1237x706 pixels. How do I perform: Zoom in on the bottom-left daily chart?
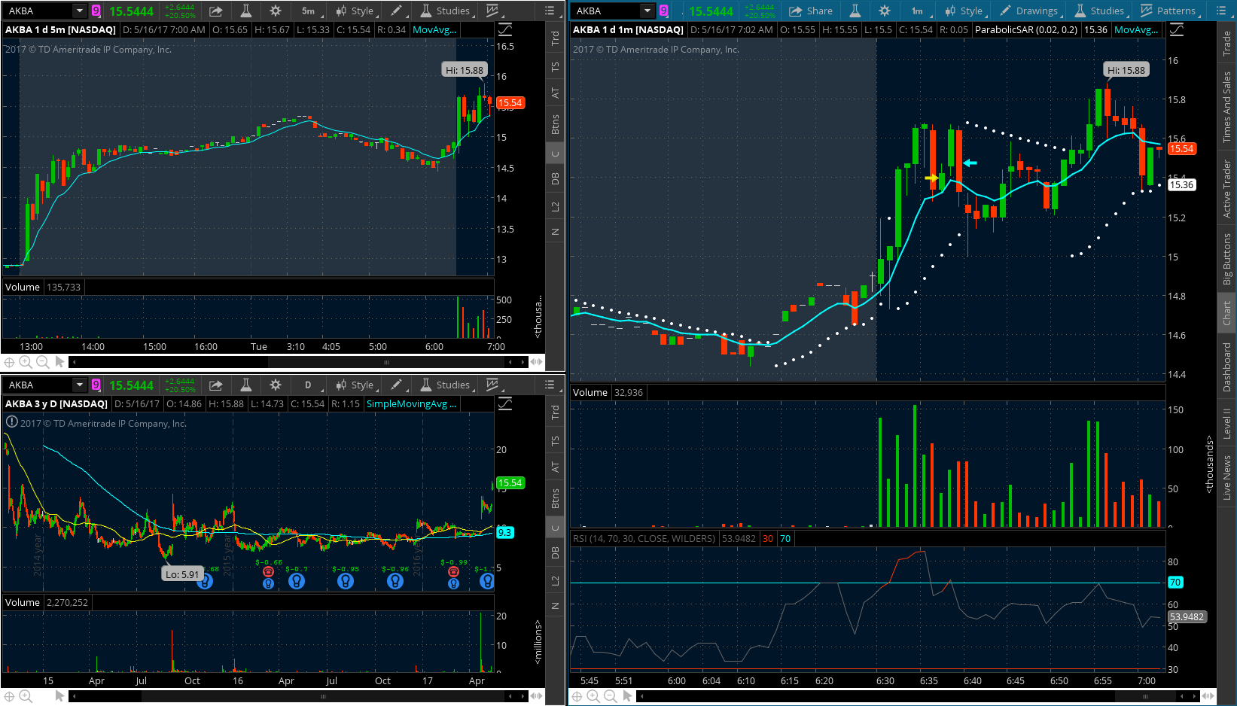(26, 696)
